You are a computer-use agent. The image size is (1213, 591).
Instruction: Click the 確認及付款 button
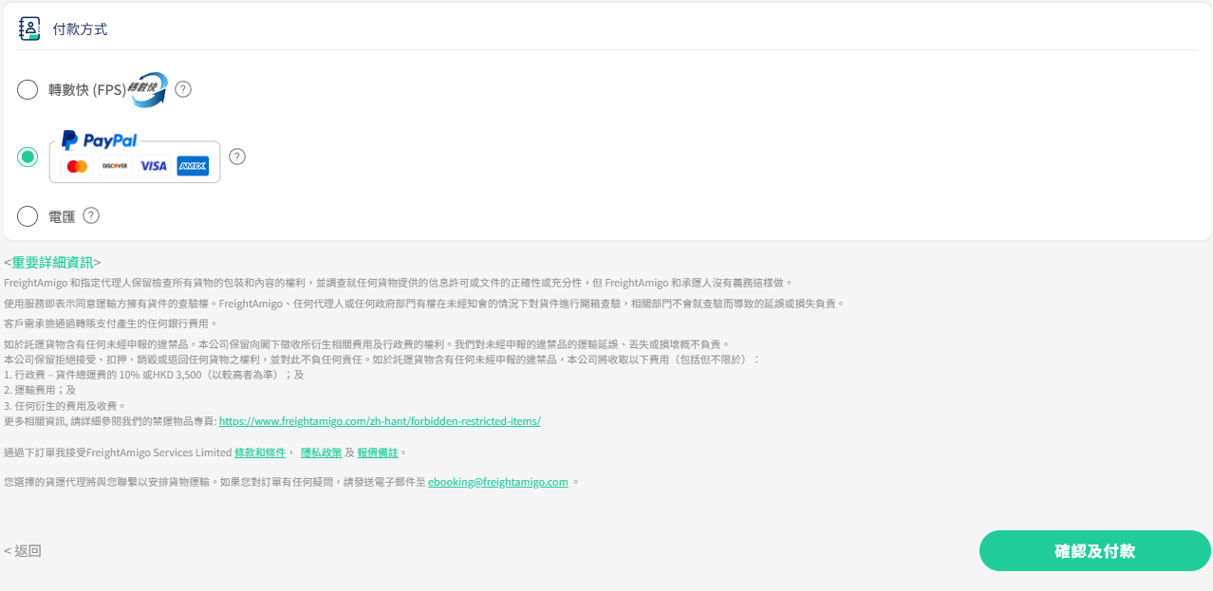click(x=1095, y=551)
